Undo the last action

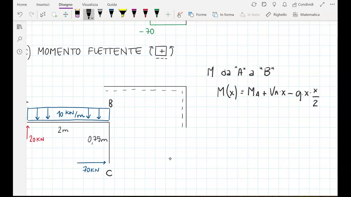pyautogui.click(x=20, y=15)
